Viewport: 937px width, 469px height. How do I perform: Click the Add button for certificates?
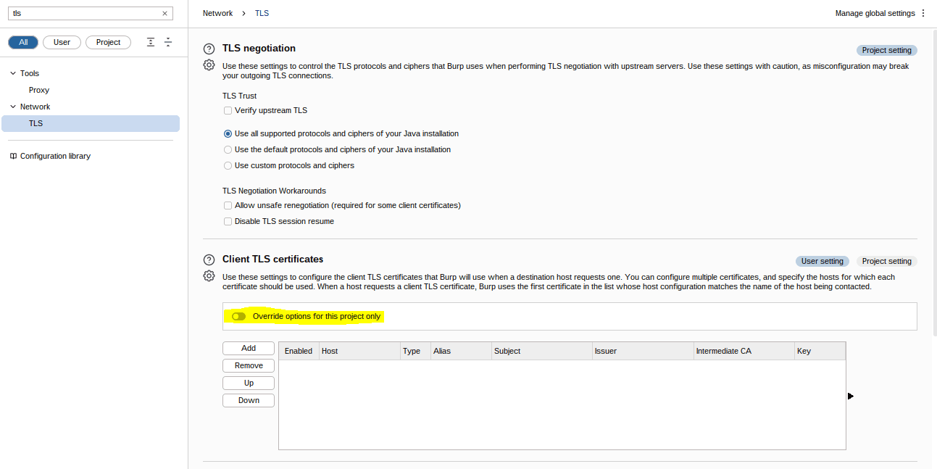point(248,348)
